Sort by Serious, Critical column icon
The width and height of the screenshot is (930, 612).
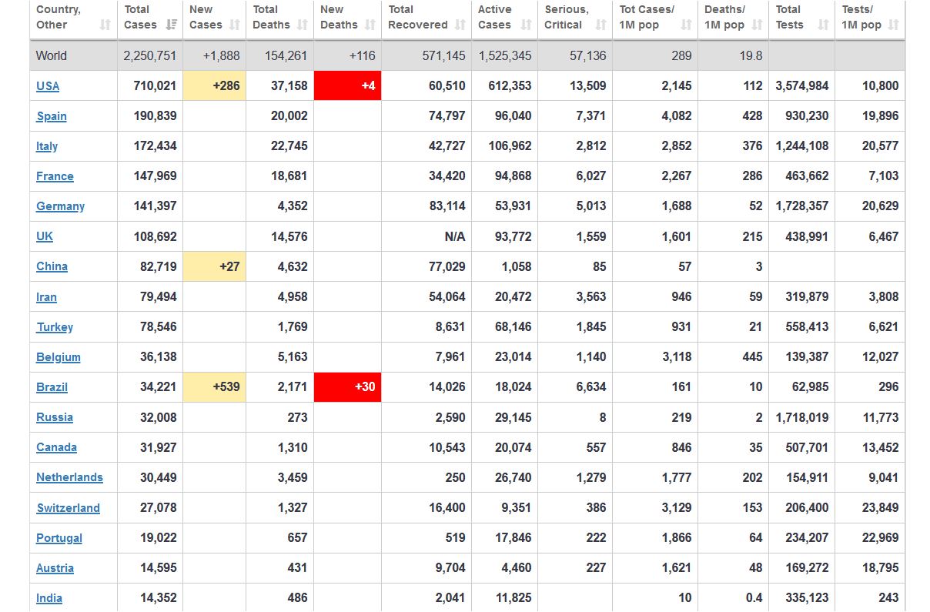601,25
